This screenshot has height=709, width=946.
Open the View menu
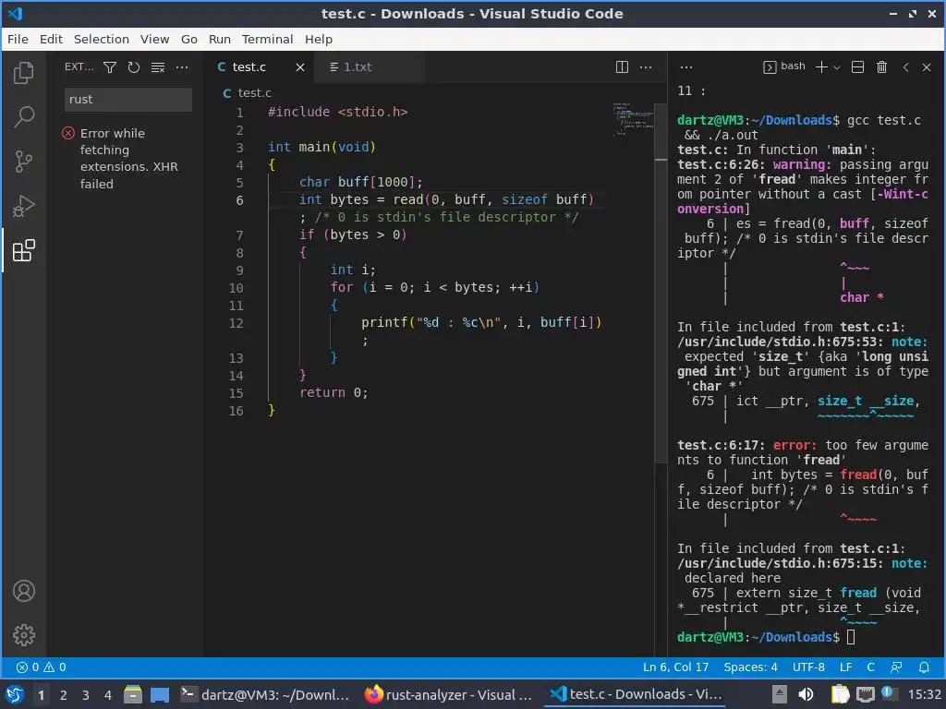(154, 39)
